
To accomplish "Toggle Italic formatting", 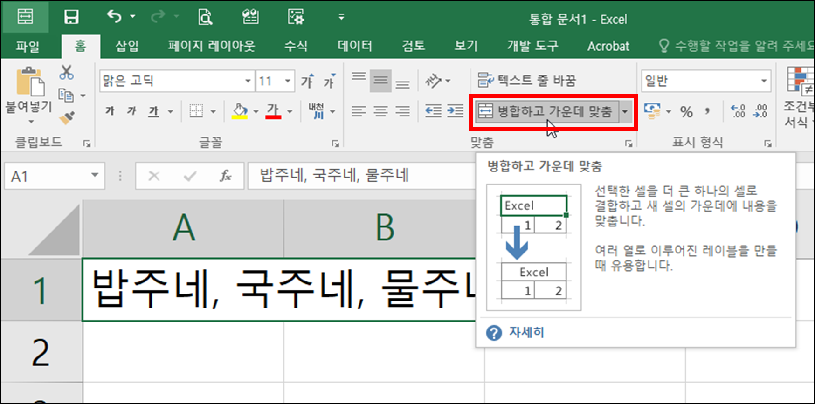I will tap(132, 111).
